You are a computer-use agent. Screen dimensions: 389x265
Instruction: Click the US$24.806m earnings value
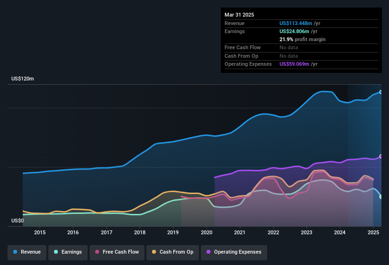pos(294,31)
